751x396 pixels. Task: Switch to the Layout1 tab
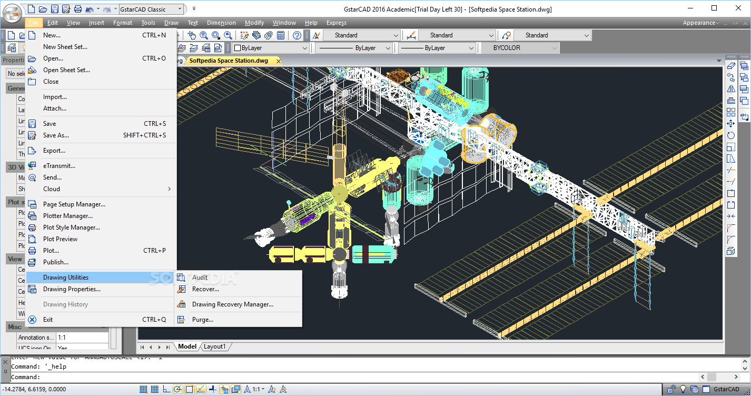coord(214,346)
